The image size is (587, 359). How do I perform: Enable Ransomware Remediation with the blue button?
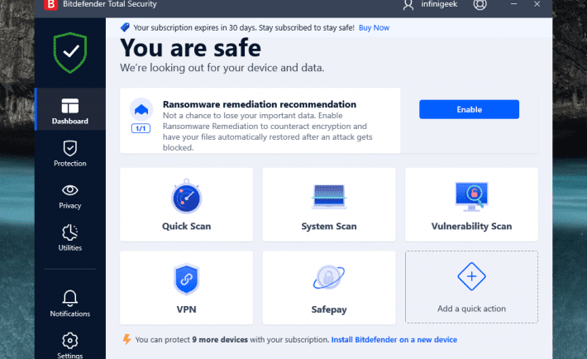click(x=469, y=109)
